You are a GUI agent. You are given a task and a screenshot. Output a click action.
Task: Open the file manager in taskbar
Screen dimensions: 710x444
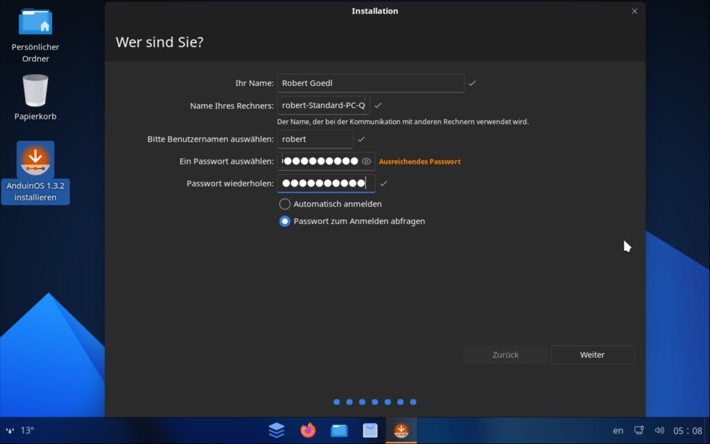click(x=339, y=430)
